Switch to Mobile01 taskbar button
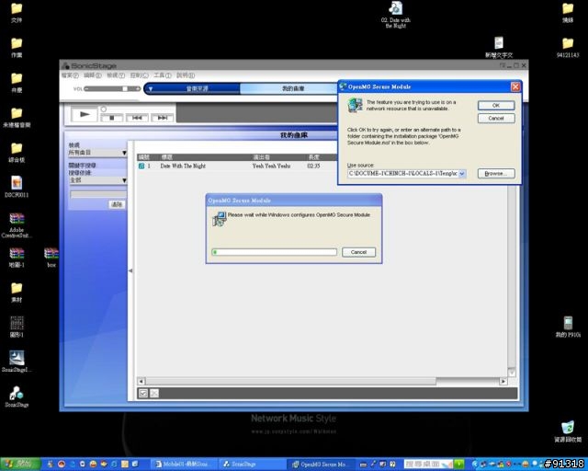This screenshot has height=471, width=588. pos(185,465)
